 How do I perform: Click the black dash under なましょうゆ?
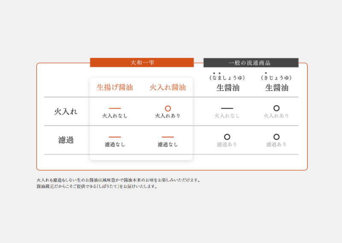click(x=227, y=109)
